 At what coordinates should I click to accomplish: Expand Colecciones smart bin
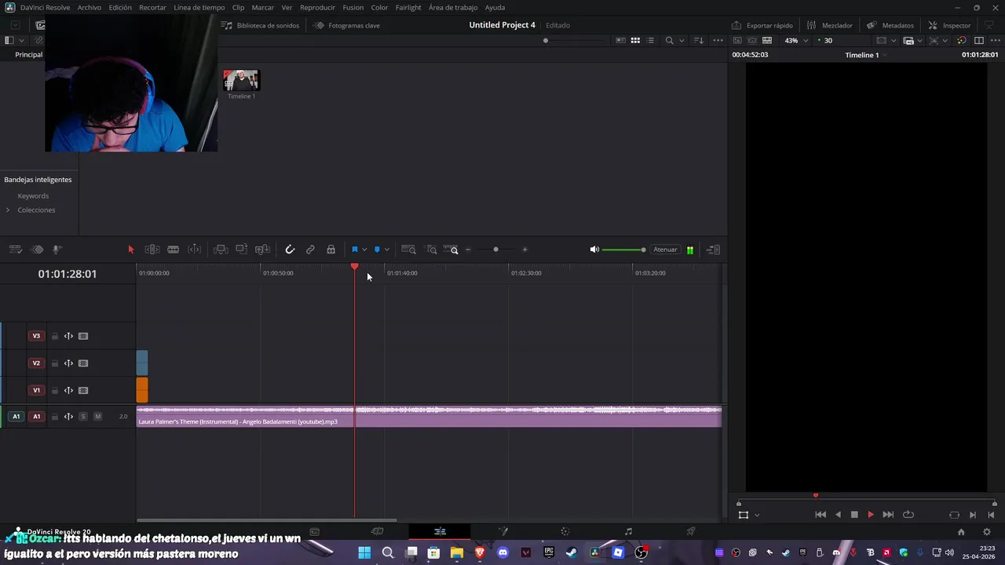8,210
